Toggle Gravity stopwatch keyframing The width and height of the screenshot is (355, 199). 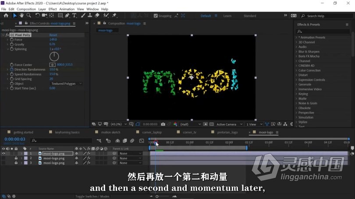(x=12, y=44)
